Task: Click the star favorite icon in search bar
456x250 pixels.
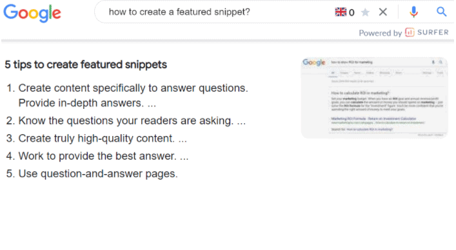Action: [365, 12]
